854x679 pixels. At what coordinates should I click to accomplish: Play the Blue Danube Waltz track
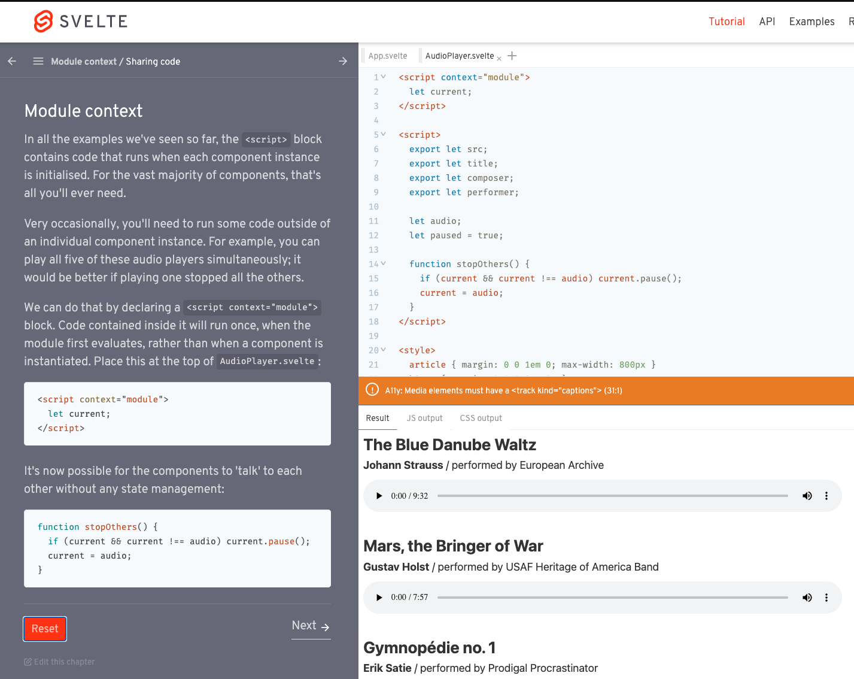coord(378,496)
